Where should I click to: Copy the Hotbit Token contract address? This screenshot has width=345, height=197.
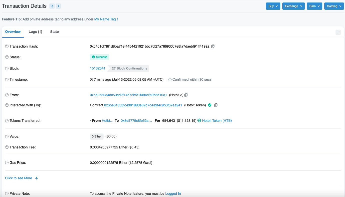(x=216, y=105)
